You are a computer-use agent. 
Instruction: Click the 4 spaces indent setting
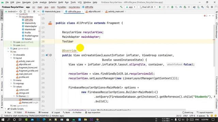click(x=201, y=116)
